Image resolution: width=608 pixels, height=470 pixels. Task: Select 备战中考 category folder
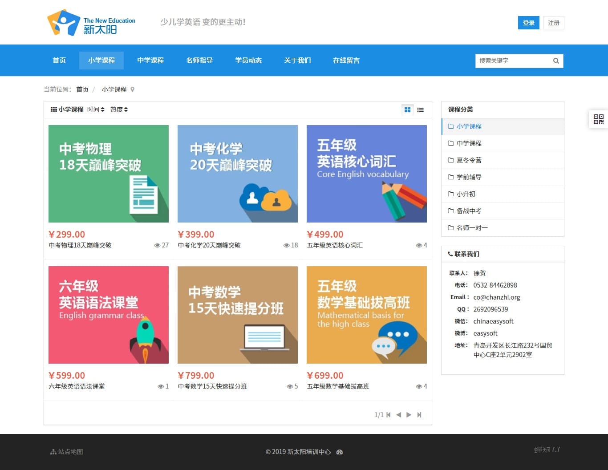tap(469, 211)
